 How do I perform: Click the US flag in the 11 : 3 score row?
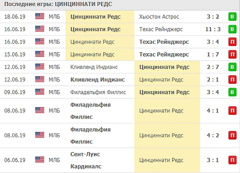click(40, 29)
